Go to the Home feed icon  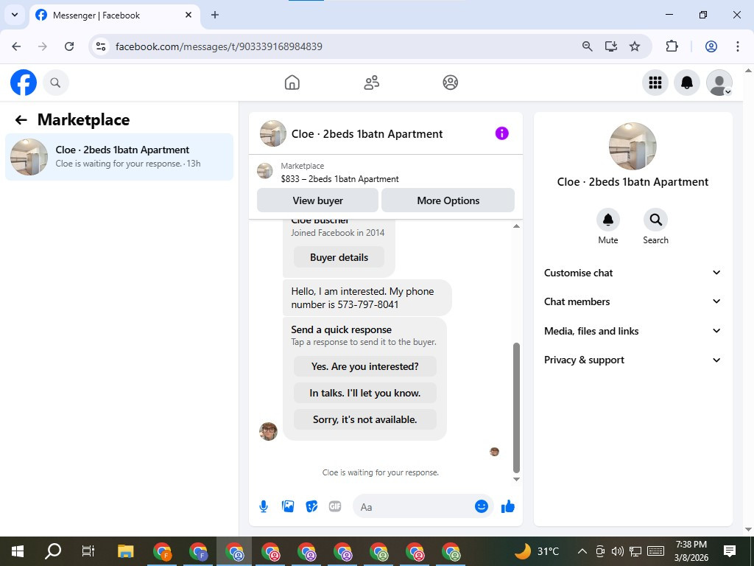tap(292, 83)
